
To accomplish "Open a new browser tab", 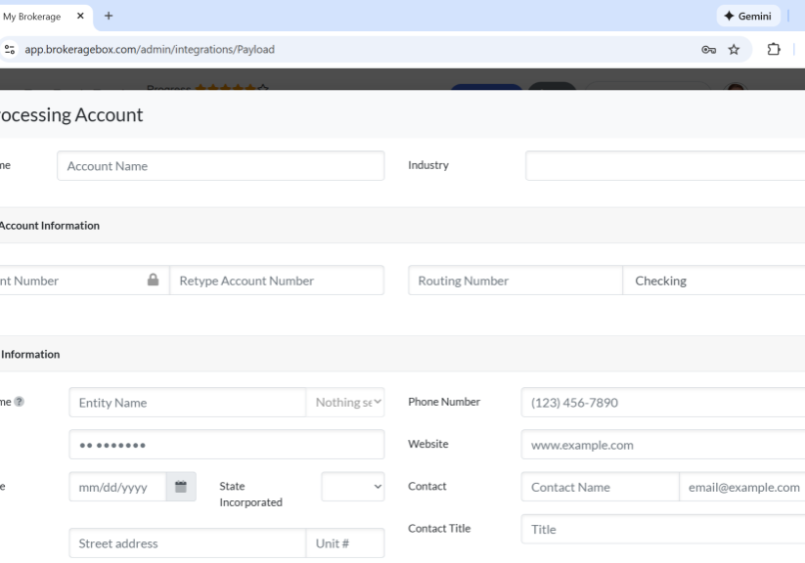I will (x=108, y=16).
